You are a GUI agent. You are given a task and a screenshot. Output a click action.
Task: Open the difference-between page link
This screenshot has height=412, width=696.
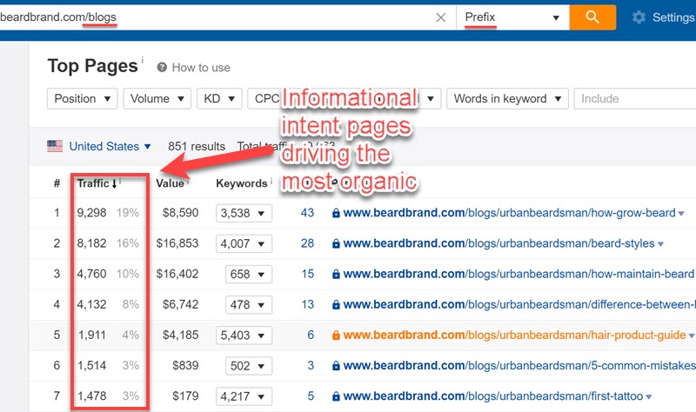point(519,305)
